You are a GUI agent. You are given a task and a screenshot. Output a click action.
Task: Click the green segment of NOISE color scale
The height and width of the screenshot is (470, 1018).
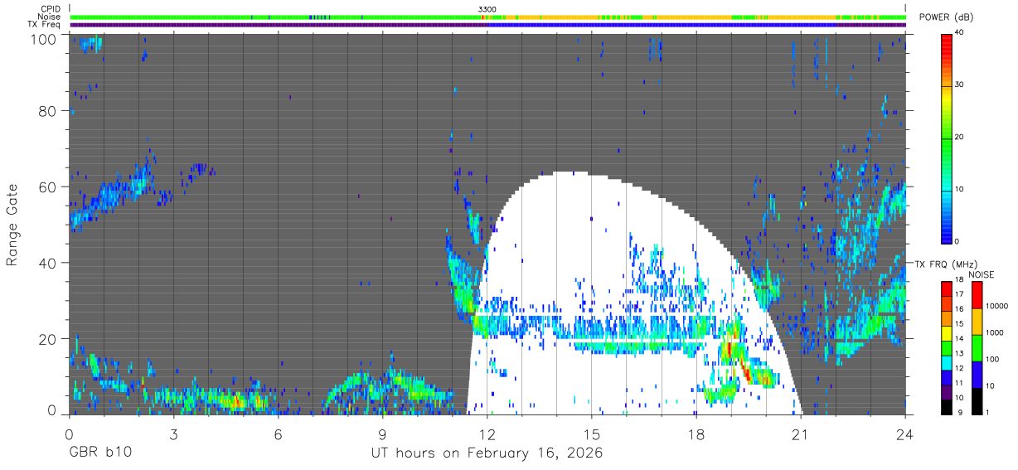(x=977, y=347)
